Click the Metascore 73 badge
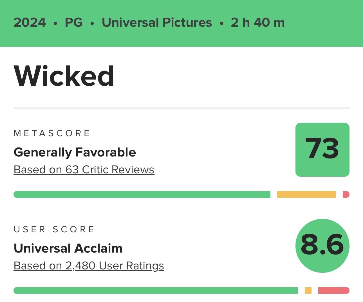Viewport: 363px width, 302px height. coord(322,149)
